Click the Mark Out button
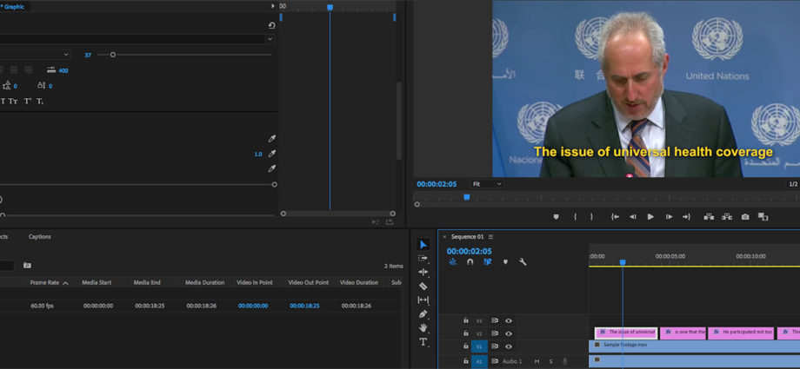The height and width of the screenshot is (369, 800). [x=592, y=216]
